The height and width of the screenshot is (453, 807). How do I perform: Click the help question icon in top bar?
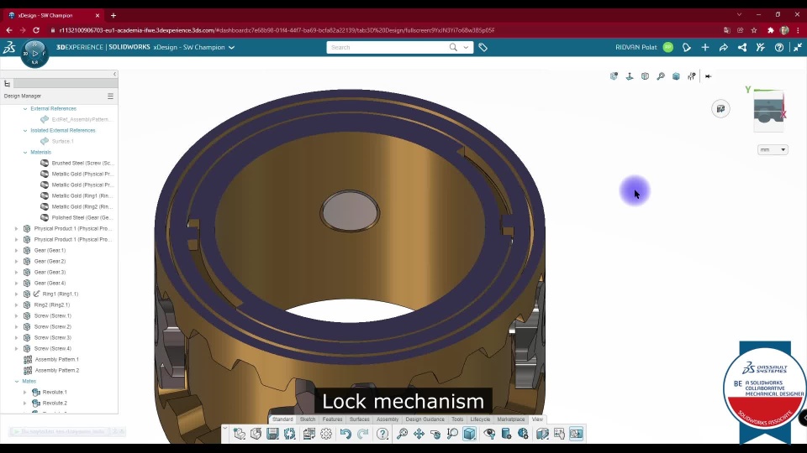(x=779, y=47)
